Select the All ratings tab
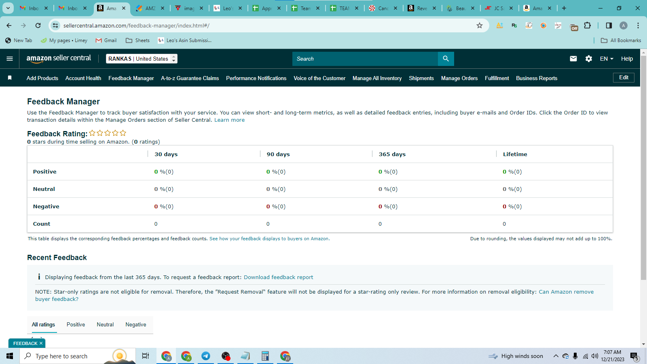The width and height of the screenshot is (647, 364). pos(43,324)
